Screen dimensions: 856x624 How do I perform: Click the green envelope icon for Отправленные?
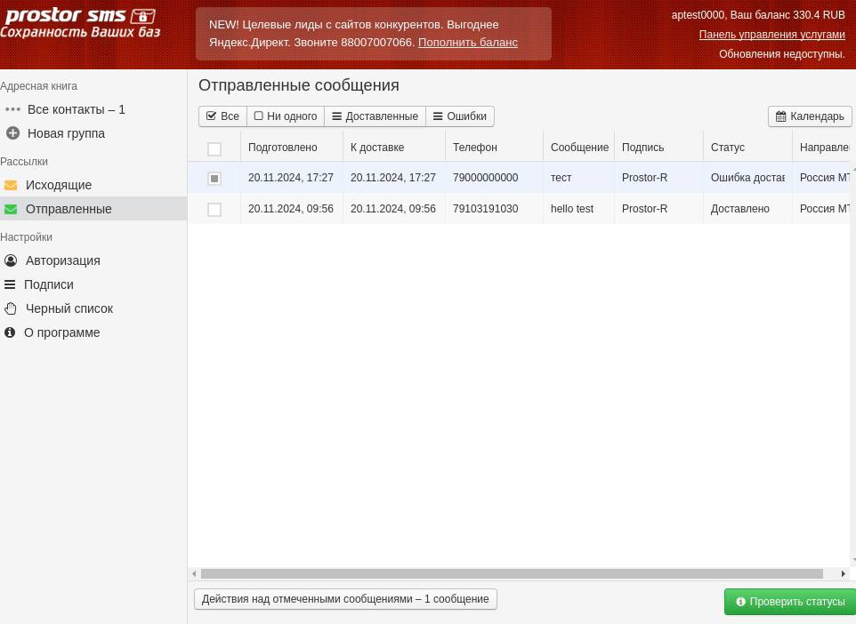pyautogui.click(x=11, y=210)
